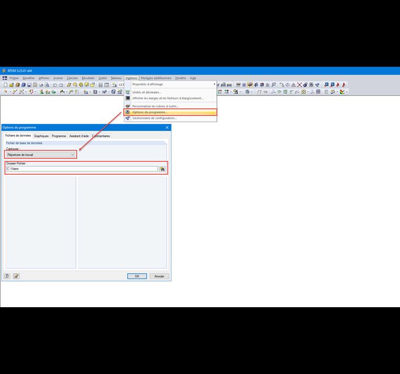Choose Unités et décimales menu entry
Screen dimensions: 400x374
pos(171,92)
